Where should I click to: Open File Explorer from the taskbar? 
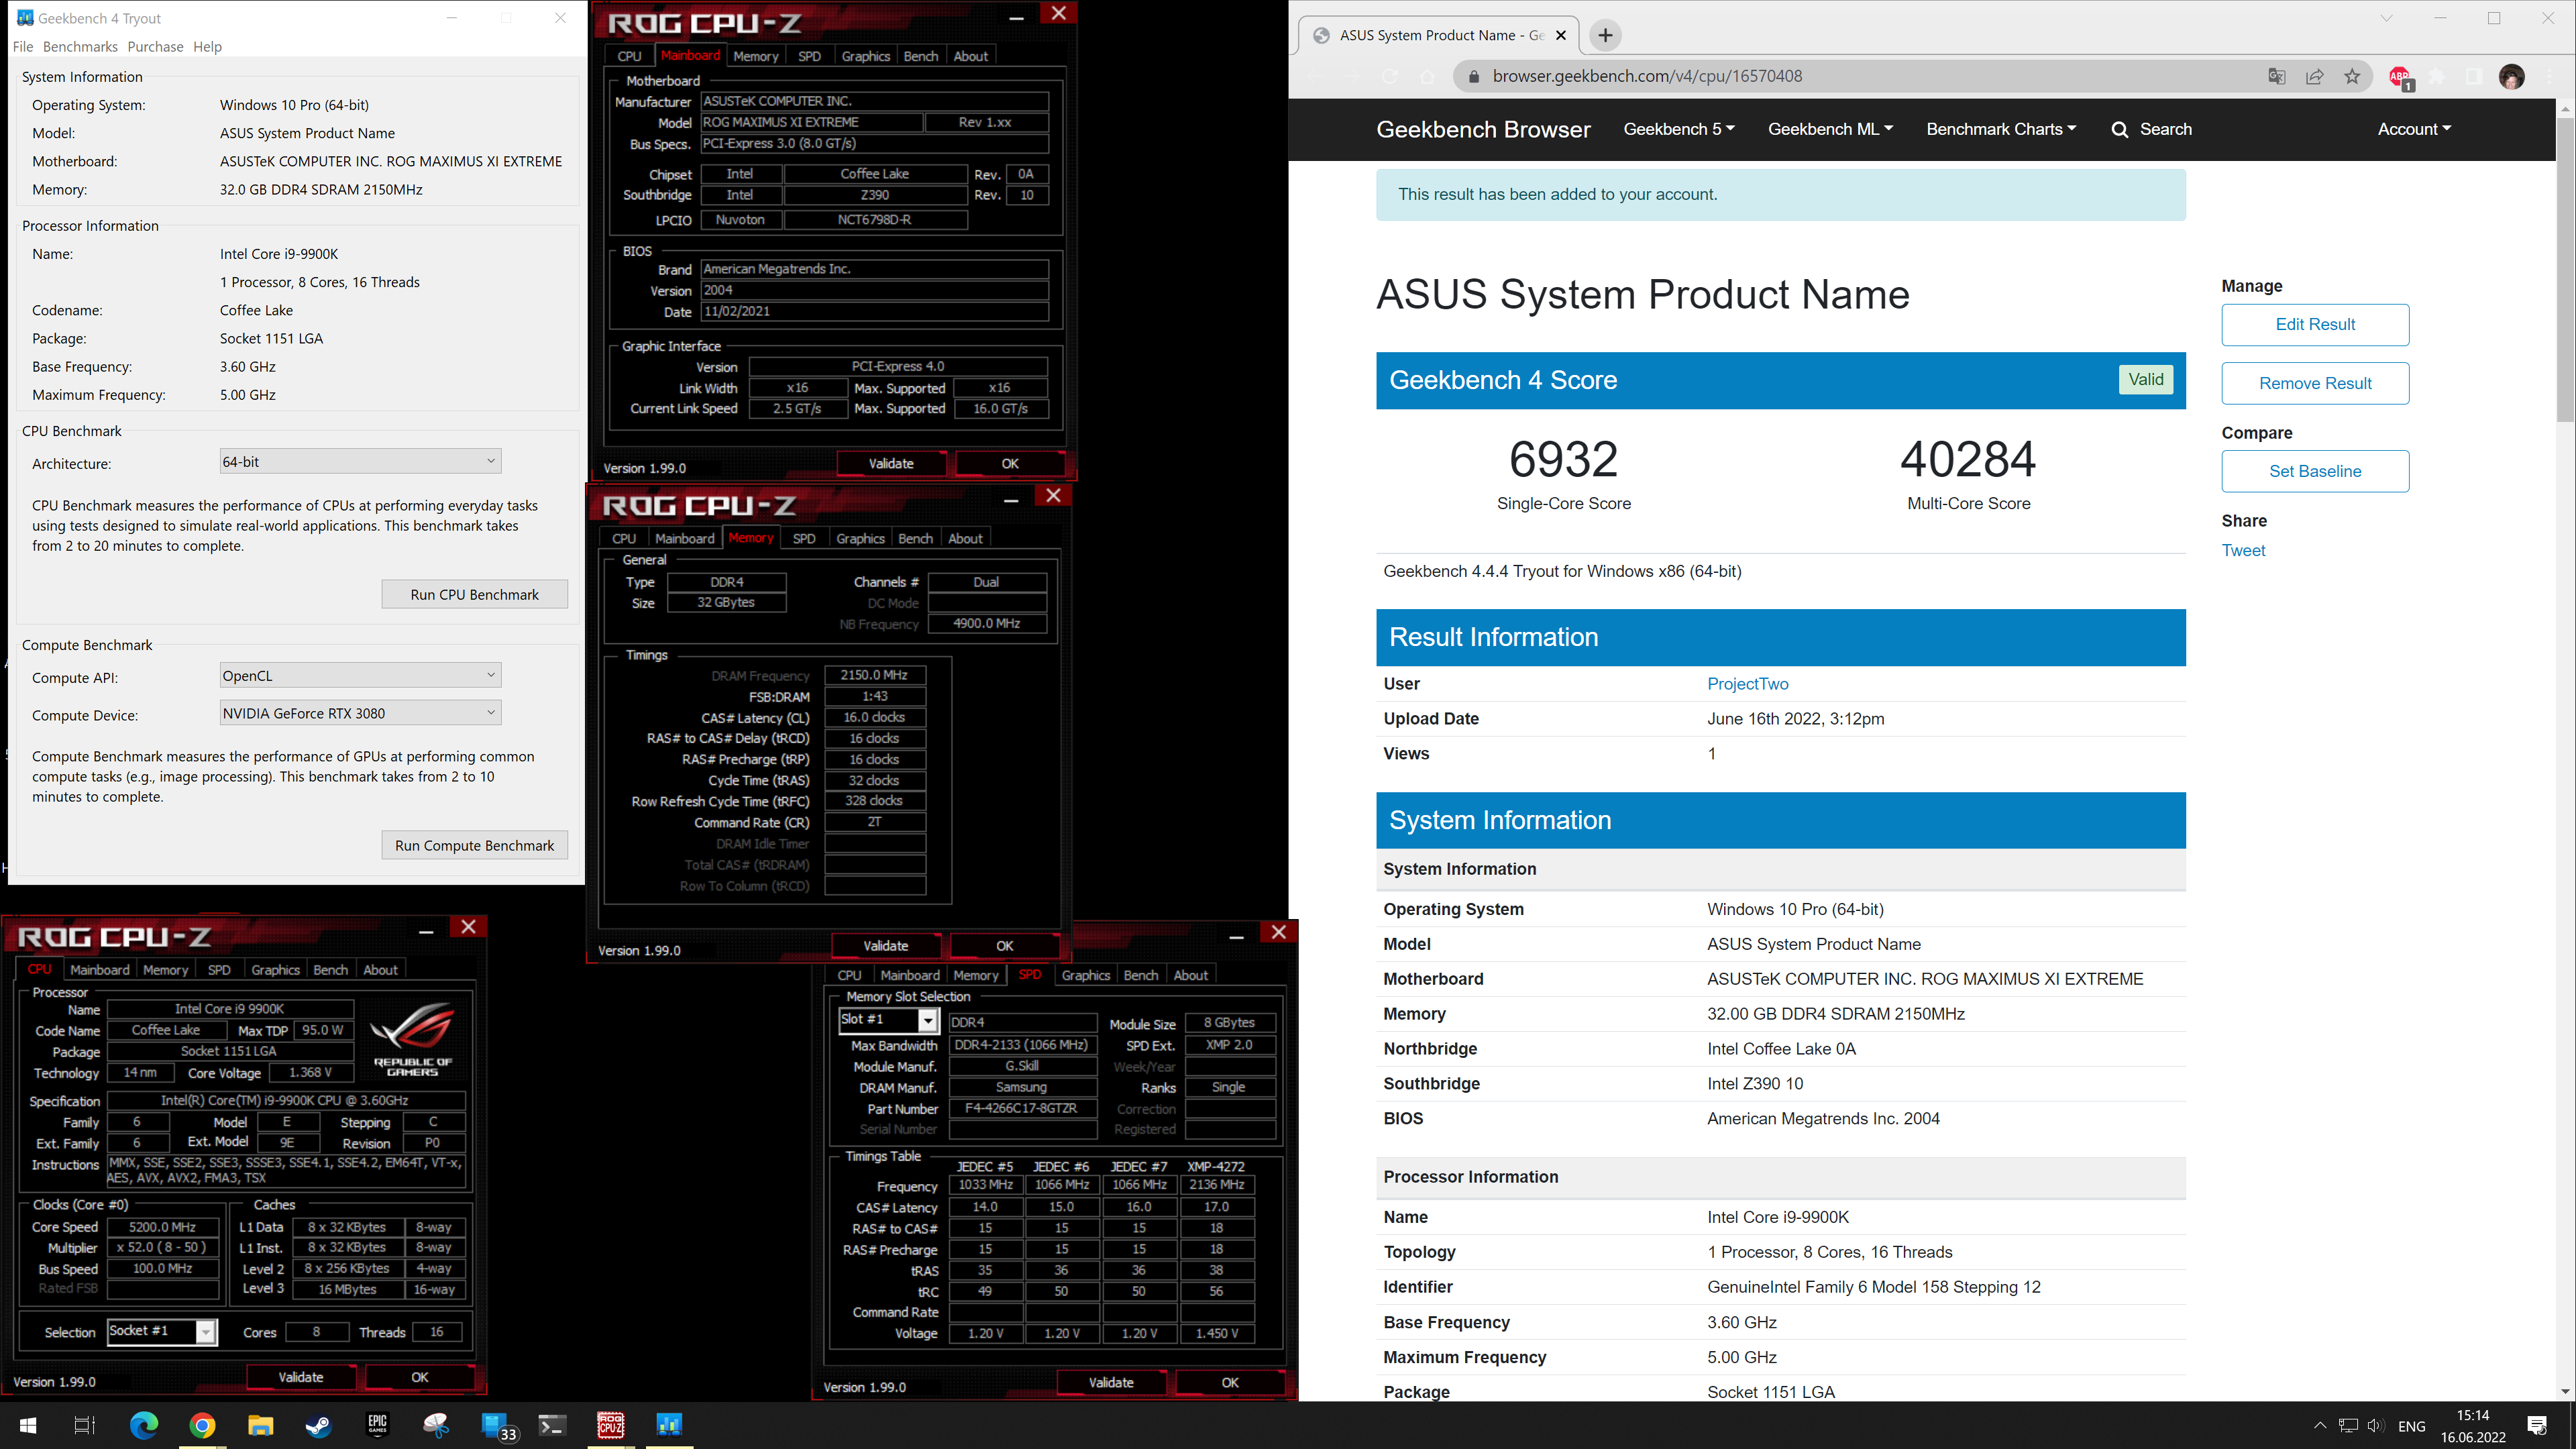coord(260,1425)
